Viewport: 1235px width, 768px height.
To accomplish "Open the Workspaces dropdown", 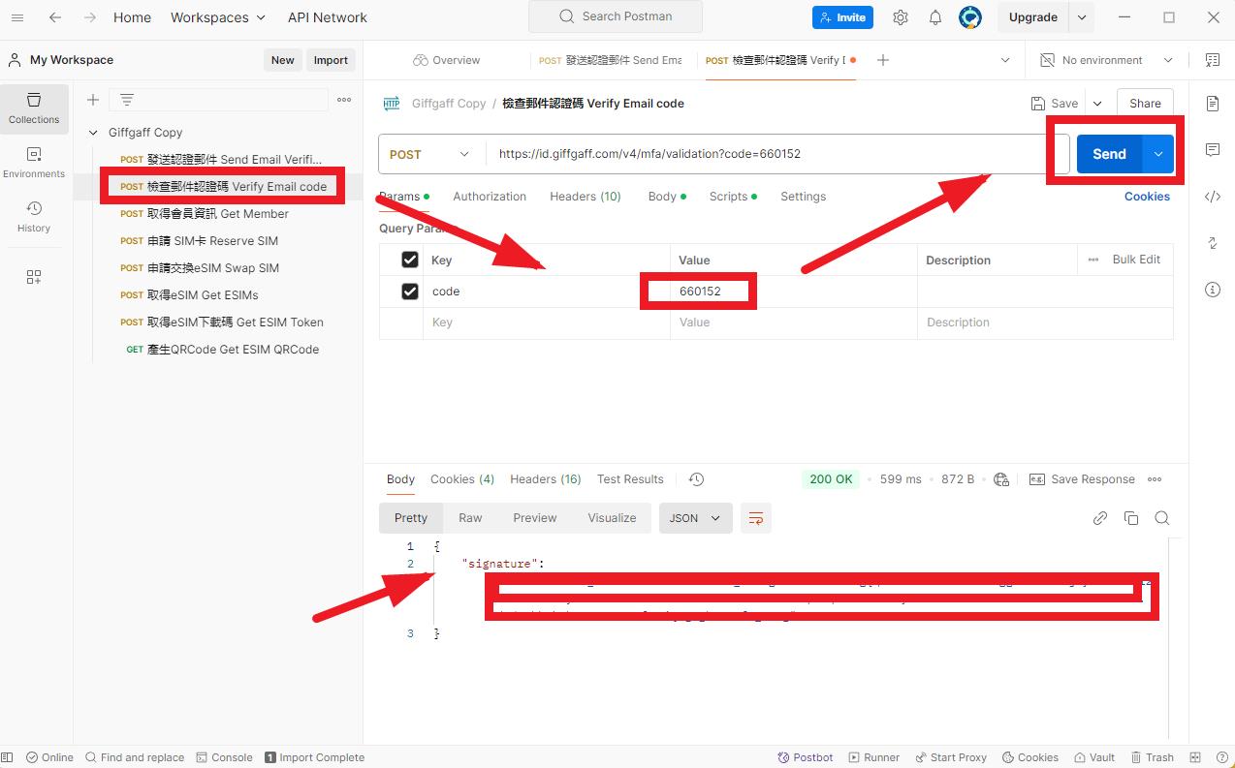I will tap(218, 17).
